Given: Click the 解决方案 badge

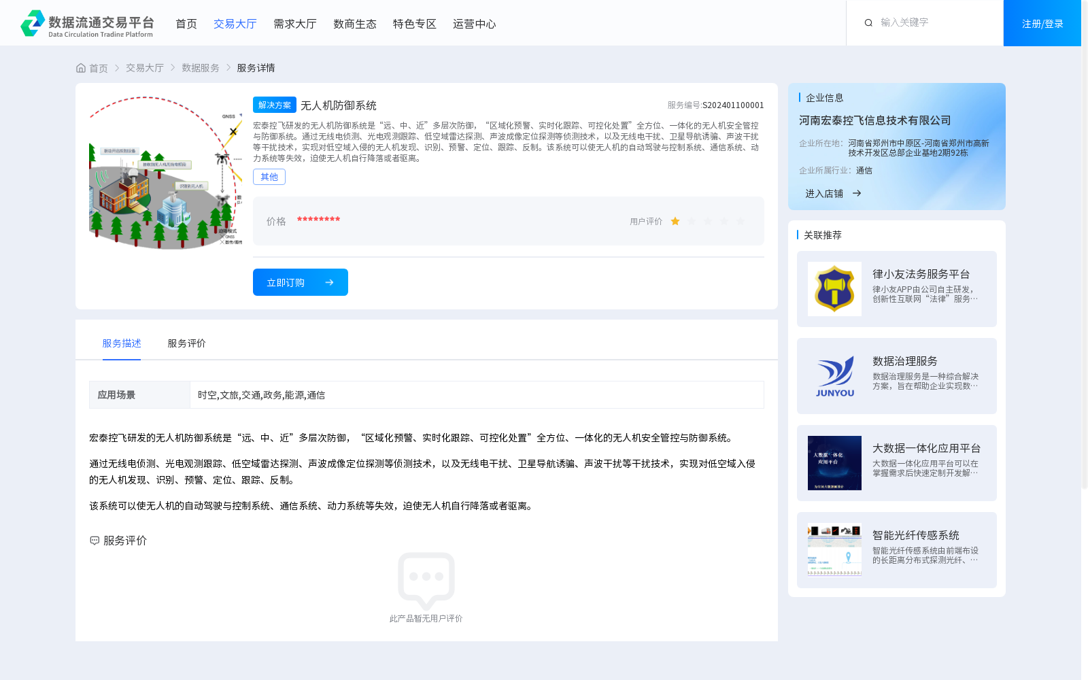Looking at the screenshot, I should (x=275, y=105).
